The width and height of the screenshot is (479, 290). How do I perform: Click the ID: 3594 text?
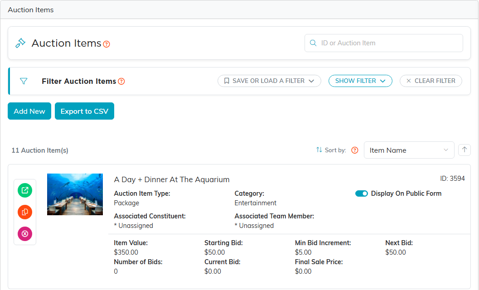(452, 179)
